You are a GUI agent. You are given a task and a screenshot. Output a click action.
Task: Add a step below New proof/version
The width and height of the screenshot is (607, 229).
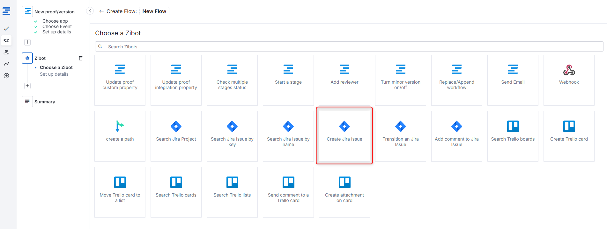[27, 42]
